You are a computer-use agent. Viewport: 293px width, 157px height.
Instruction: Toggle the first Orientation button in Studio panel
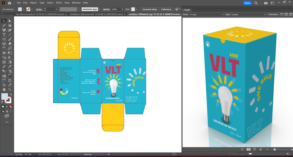pyautogui.click(x=282, y=14)
